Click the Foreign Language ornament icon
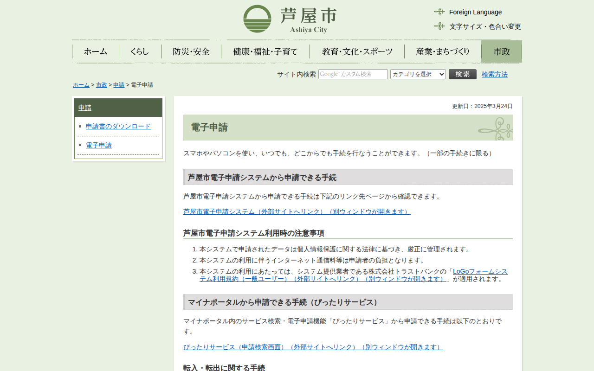This screenshot has width=594, height=371. [439, 12]
